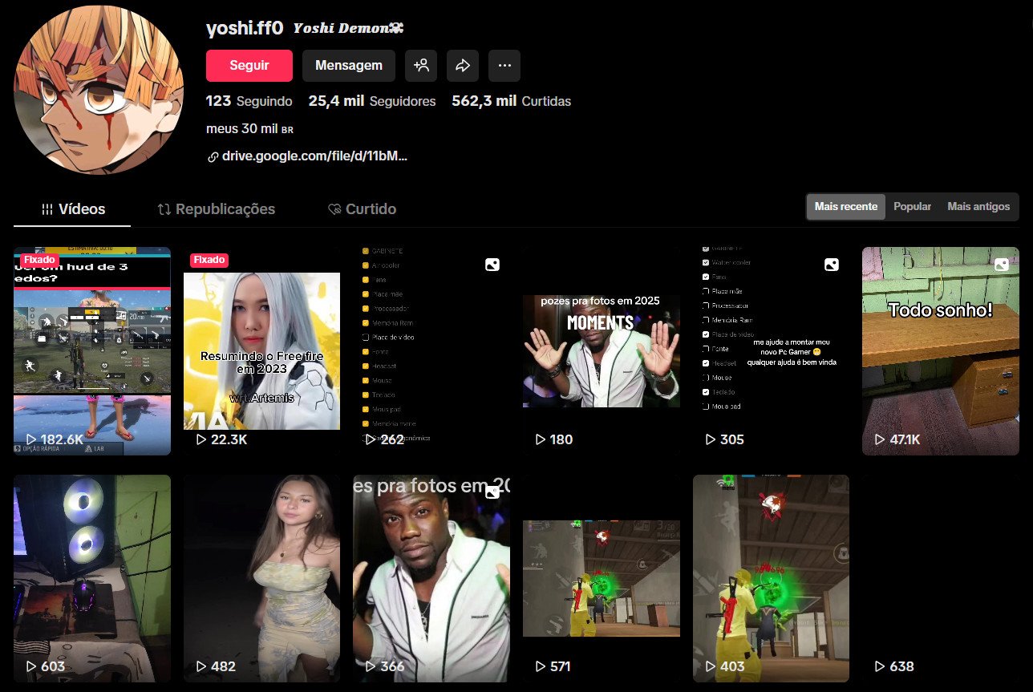Select the Mais antigos sorting option
The height and width of the screenshot is (692, 1033).
click(978, 206)
